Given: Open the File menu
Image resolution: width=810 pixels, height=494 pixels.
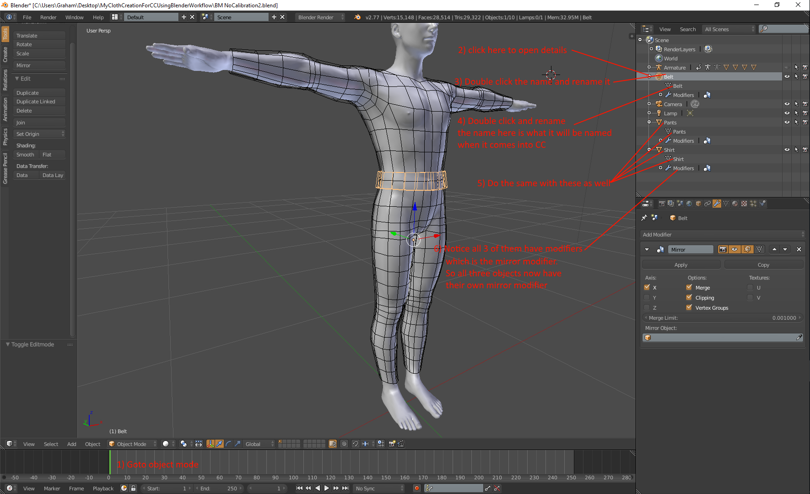Looking at the screenshot, I should (x=27, y=17).
